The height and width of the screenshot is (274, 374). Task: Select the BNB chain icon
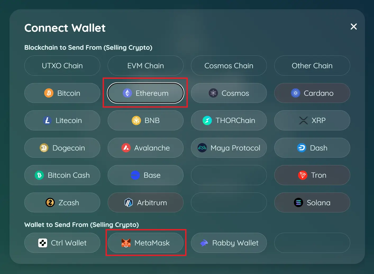(136, 120)
